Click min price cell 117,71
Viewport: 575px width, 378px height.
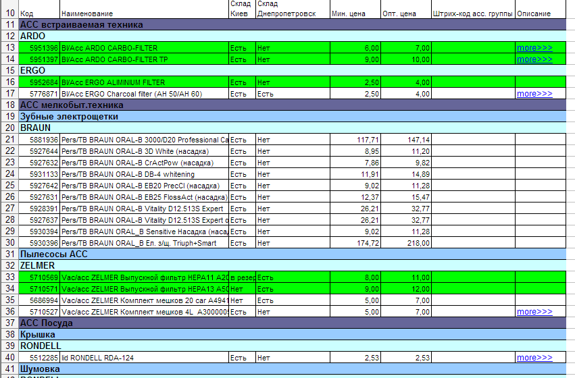pyautogui.click(x=355, y=140)
